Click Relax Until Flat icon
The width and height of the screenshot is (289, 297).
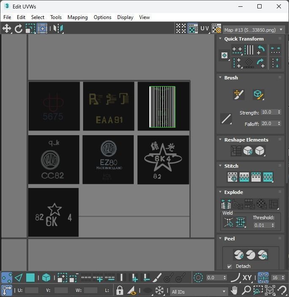click(248, 151)
